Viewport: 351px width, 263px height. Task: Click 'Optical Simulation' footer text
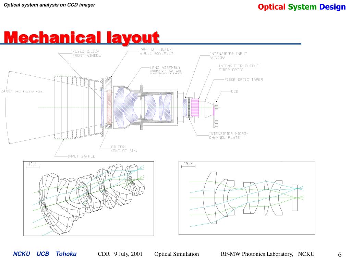coord(177,254)
